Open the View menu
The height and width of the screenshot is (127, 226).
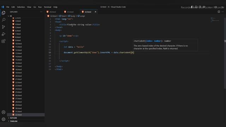(29, 7)
